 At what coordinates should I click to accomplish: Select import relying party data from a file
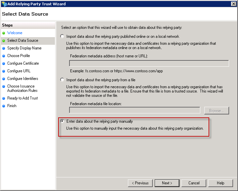pyautogui.click(x=62, y=80)
